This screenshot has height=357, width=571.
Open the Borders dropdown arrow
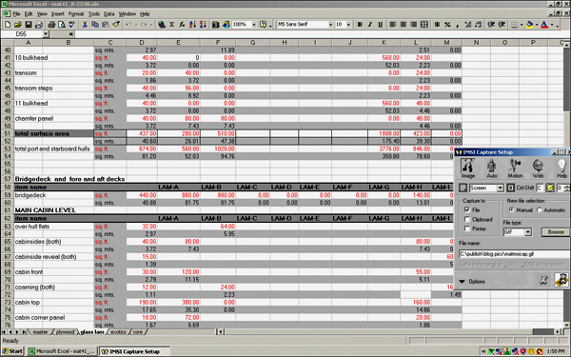tap(522, 25)
